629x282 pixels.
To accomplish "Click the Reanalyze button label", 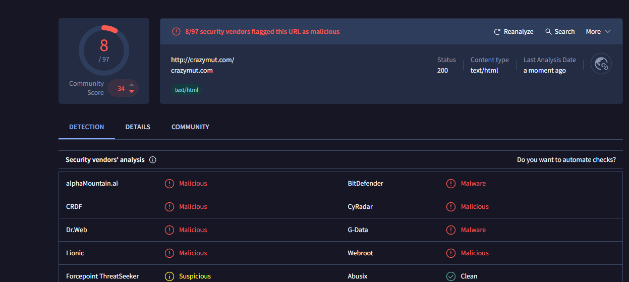I will (x=519, y=31).
